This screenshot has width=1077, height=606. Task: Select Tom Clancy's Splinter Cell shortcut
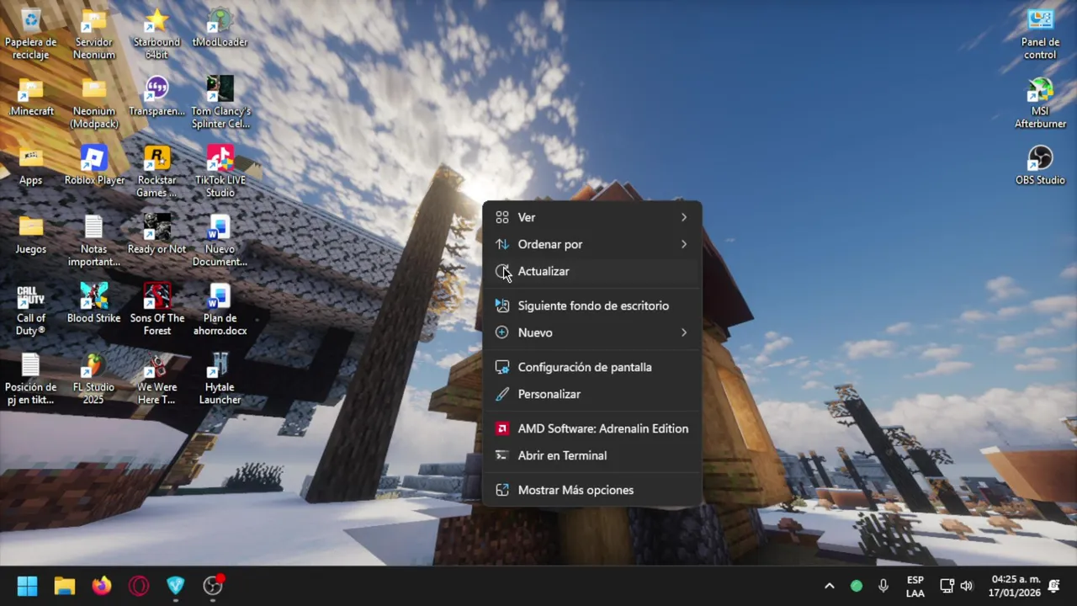[220, 103]
